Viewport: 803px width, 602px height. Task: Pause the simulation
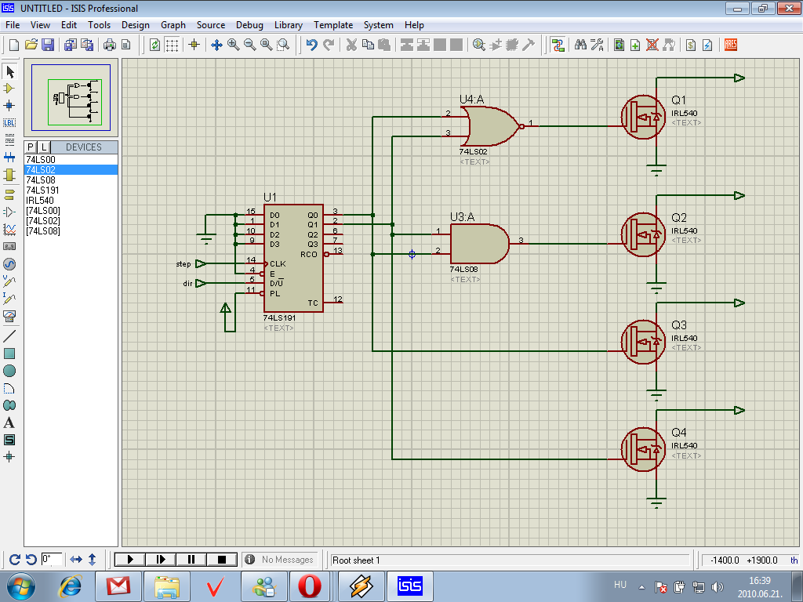191,560
